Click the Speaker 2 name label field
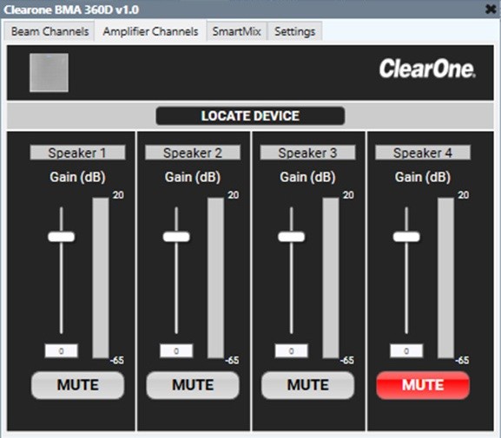 193,153
